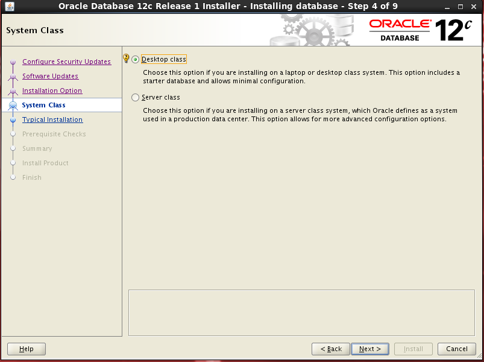Cancel the installation
This screenshot has height=362, width=484.
tap(457, 349)
